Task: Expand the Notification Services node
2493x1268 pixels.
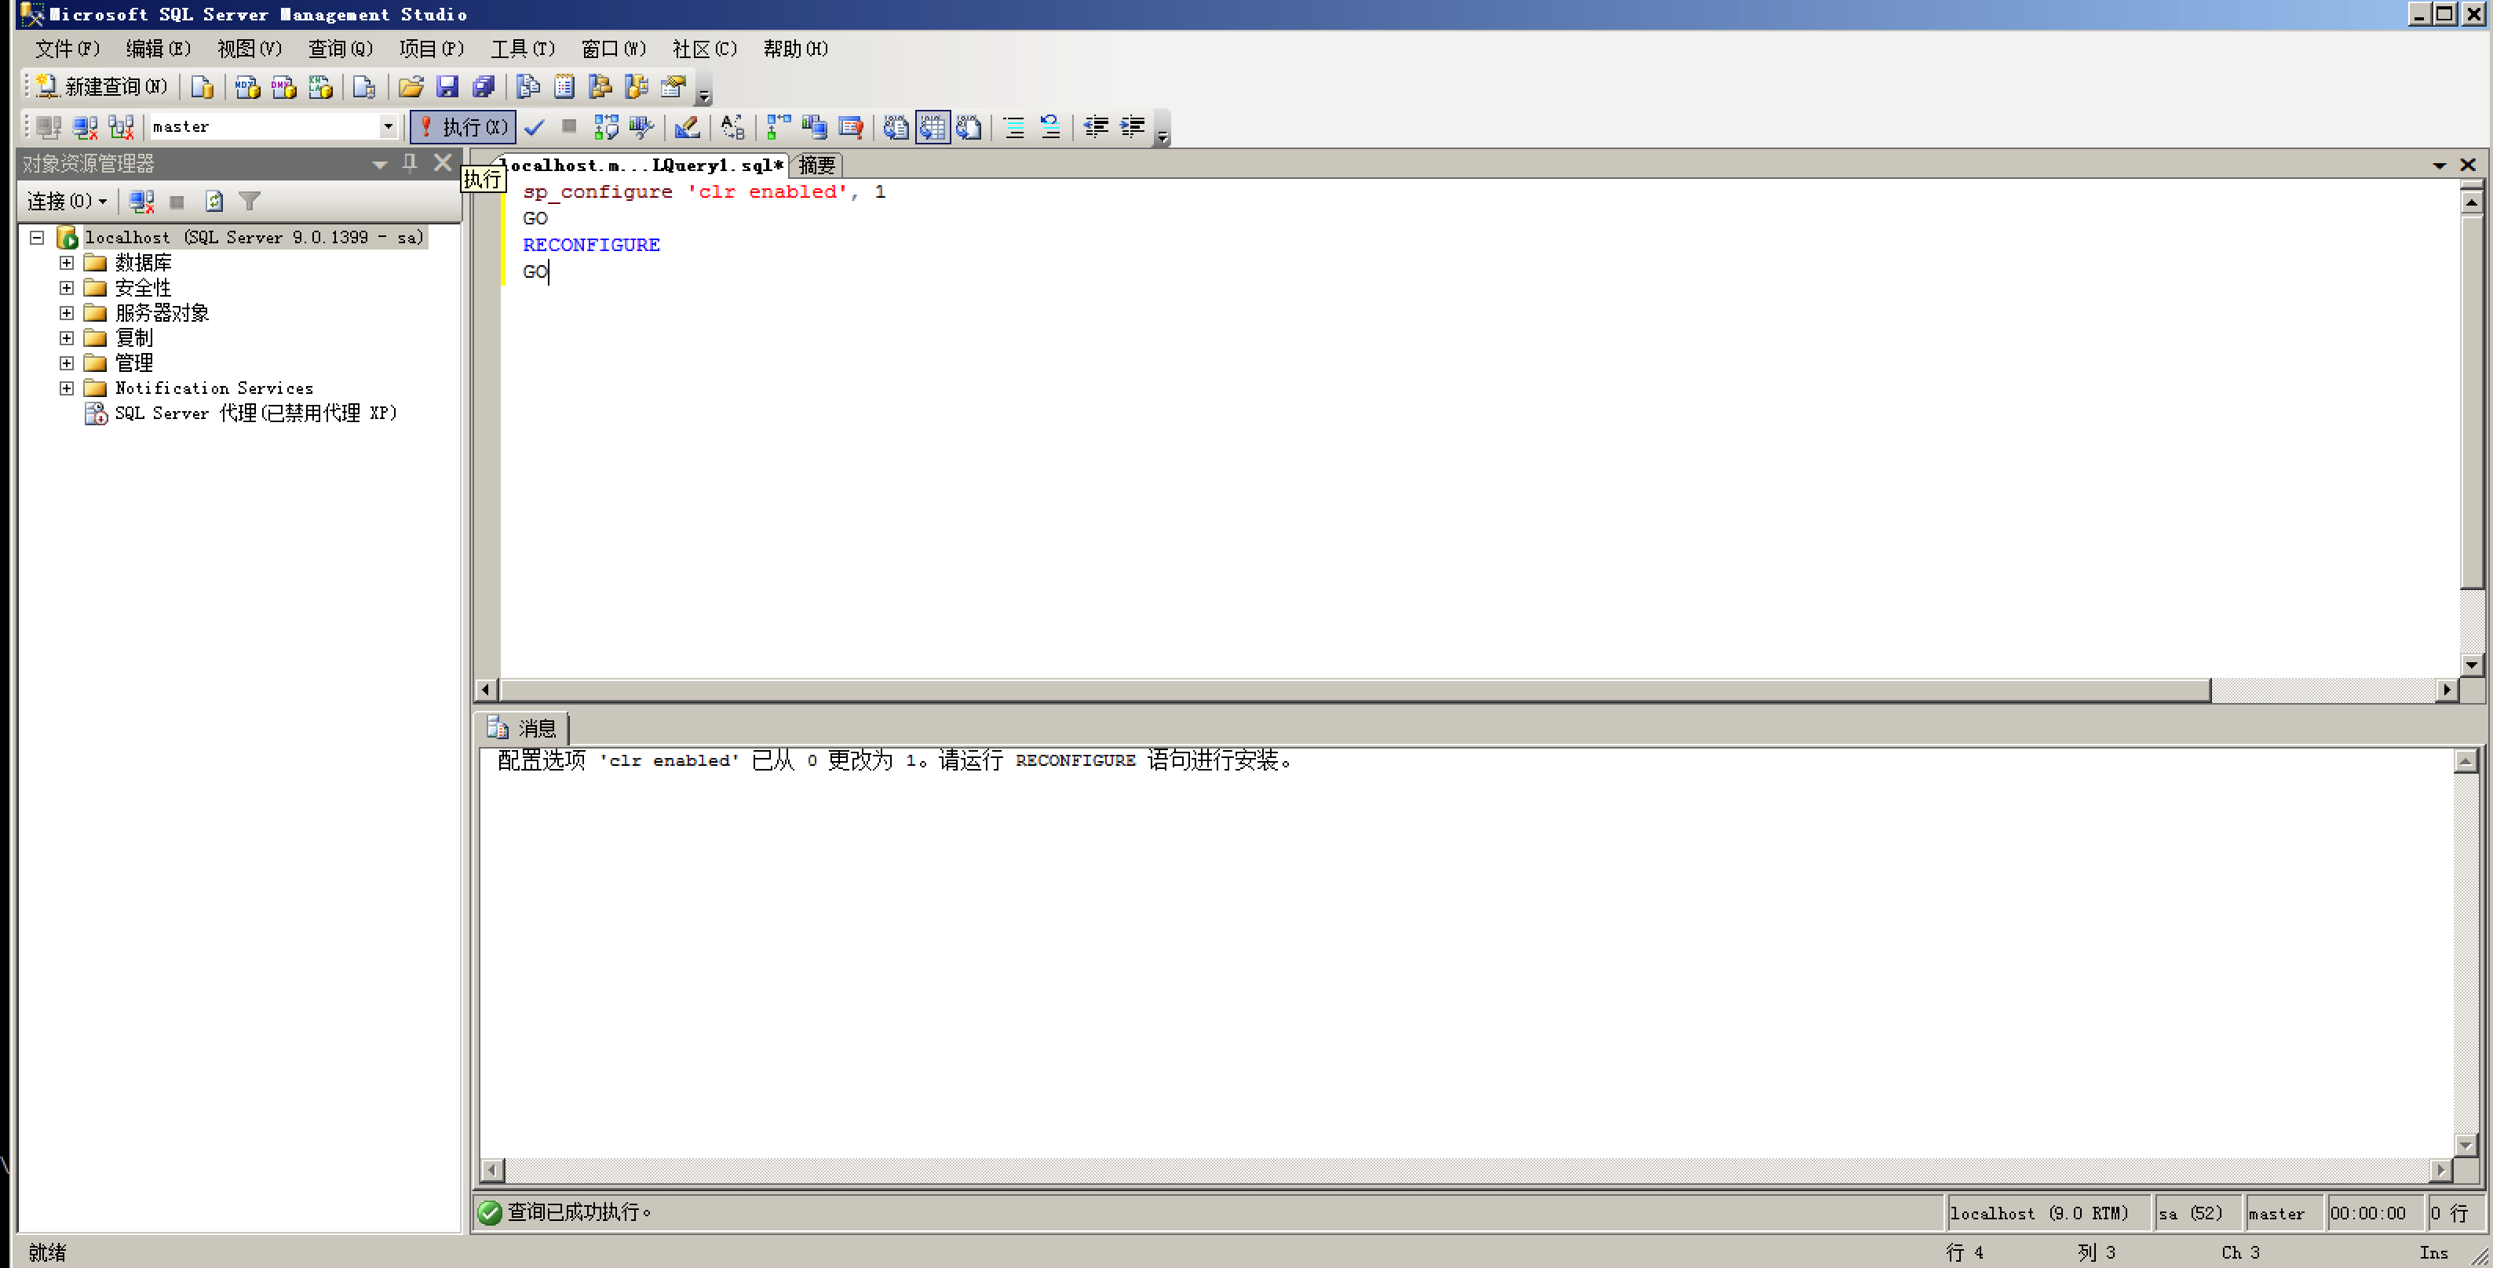Action: [x=66, y=388]
